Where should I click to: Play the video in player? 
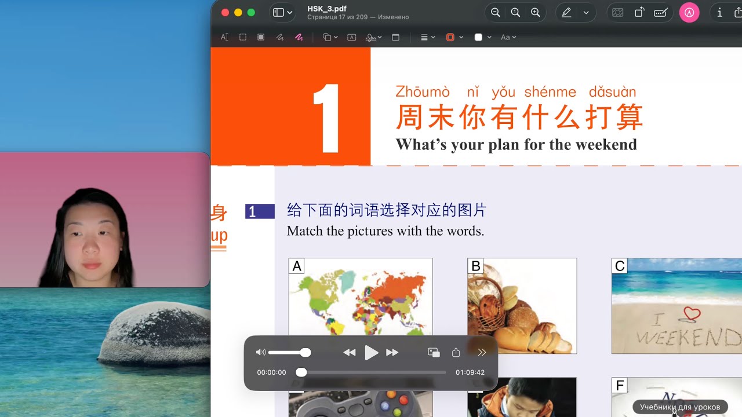point(371,352)
